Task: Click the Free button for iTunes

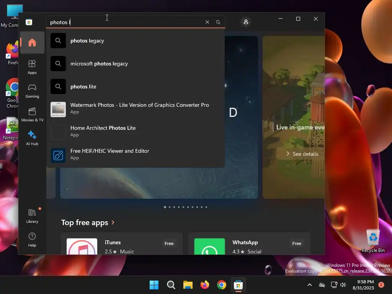Action: 169,243
